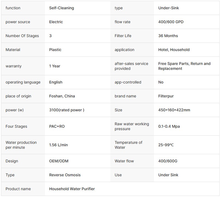
Task: Click the 'Number Of Stages' label
Action: coord(22,36)
